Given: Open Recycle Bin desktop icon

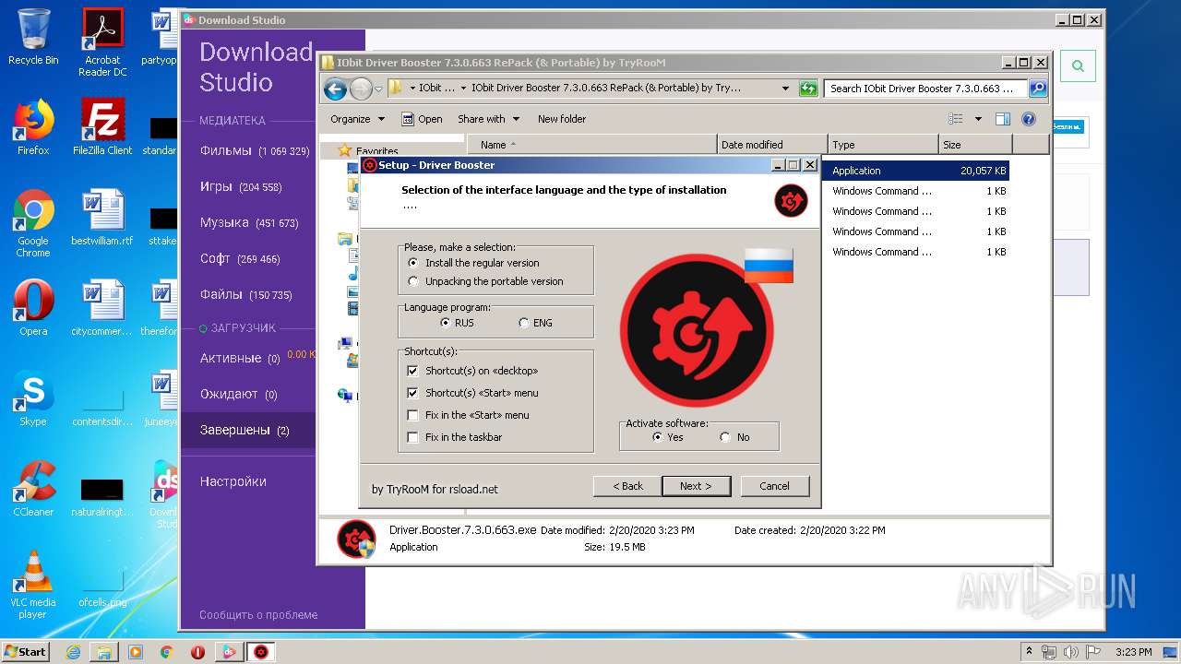Looking at the screenshot, I should (33, 38).
